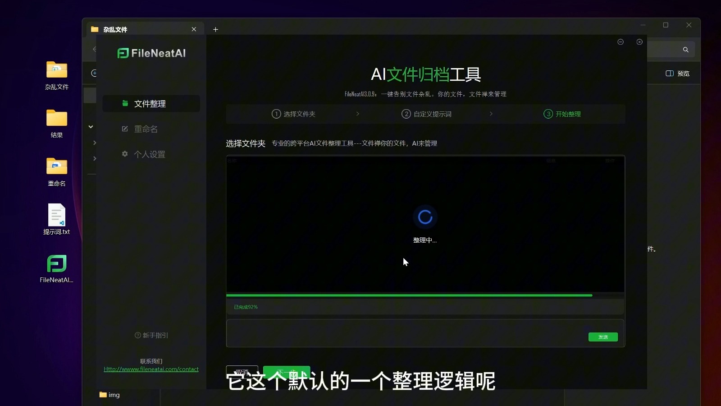Select the 提示词.txt file on the desktop
Viewport: 721px width, 406px height.
57,219
